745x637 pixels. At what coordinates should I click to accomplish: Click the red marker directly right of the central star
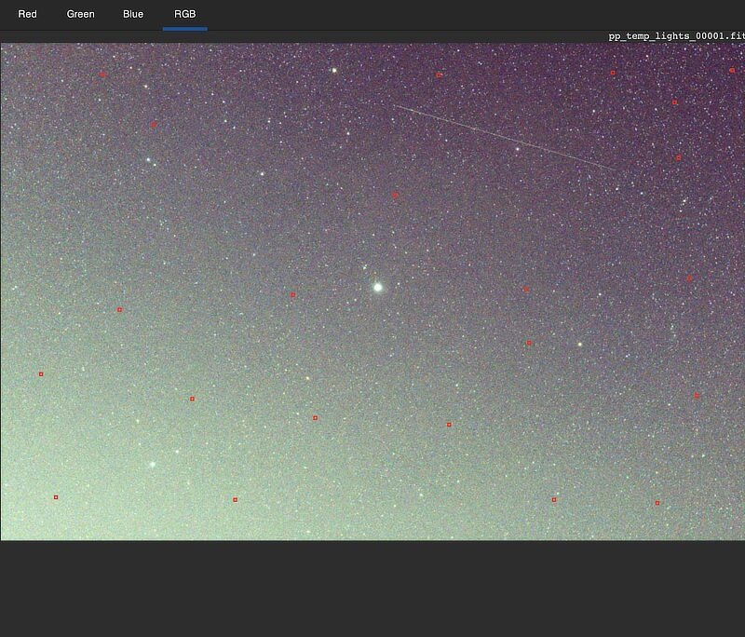pyautogui.click(x=526, y=290)
